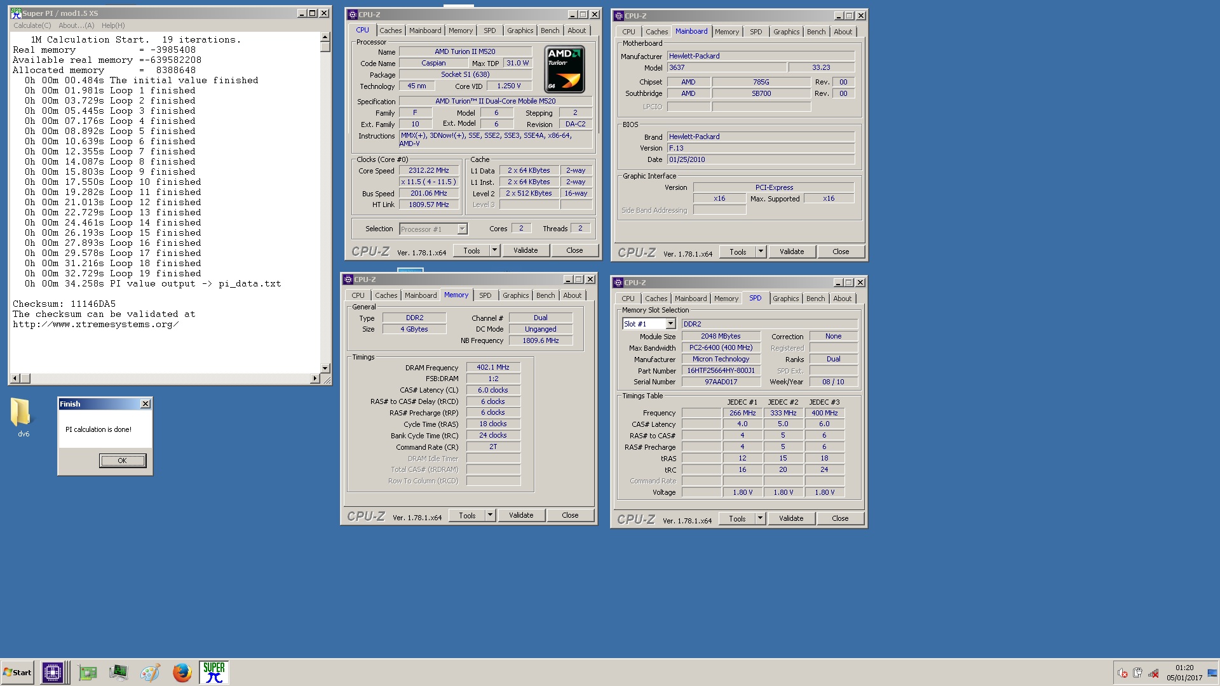
Task: Open Calculate(C) menu in Super PI
Action: pyautogui.click(x=32, y=25)
